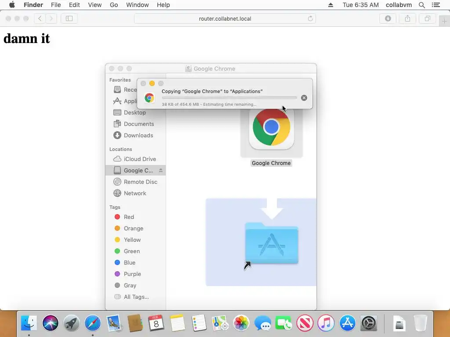Viewport: 450px width, 337px height.
Task: Open the View menu
Action: pos(95,5)
